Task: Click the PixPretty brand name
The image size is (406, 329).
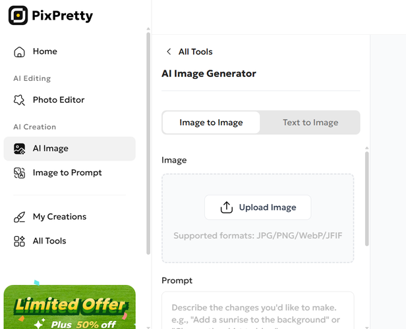Action: (62, 16)
